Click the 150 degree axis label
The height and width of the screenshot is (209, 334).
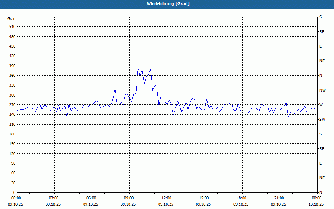click(x=12, y=144)
